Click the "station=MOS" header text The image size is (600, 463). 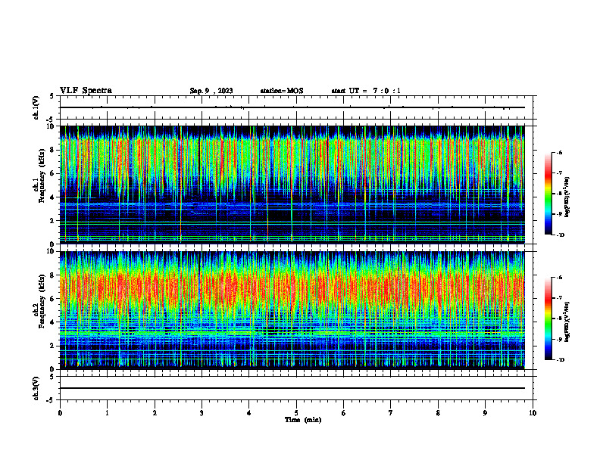pyautogui.click(x=282, y=91)
